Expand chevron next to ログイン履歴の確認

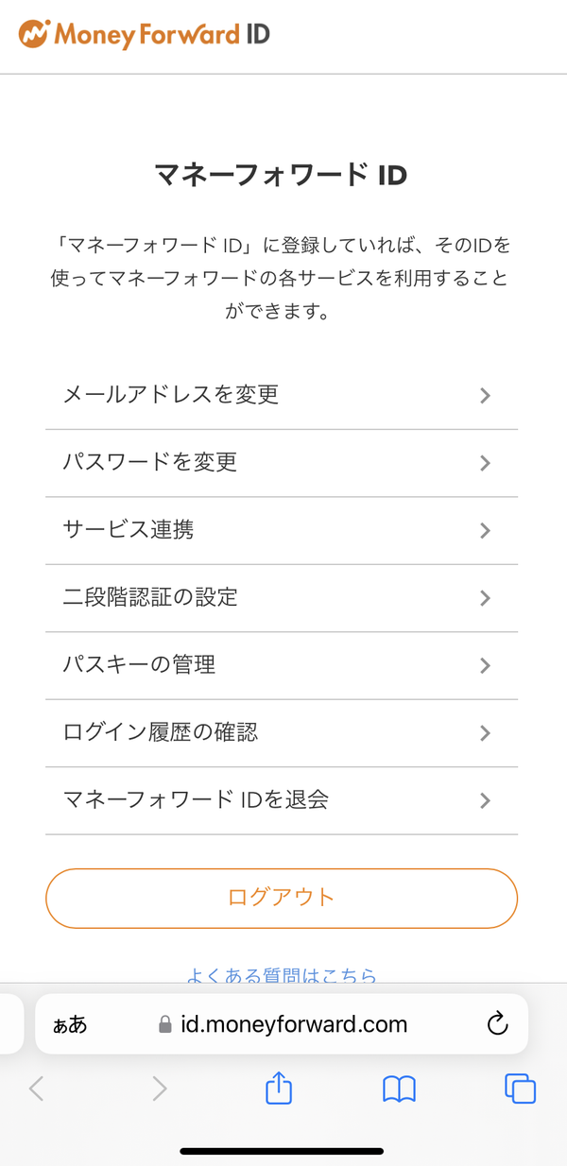[485, 733]
